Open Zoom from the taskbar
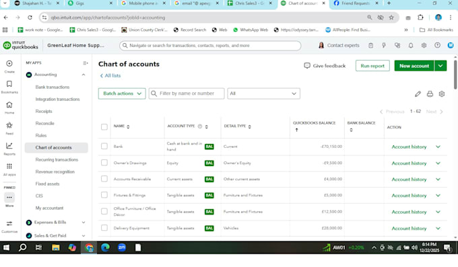Image resolution: width=458 pixels, height=267 pixels. pos(122,247)
